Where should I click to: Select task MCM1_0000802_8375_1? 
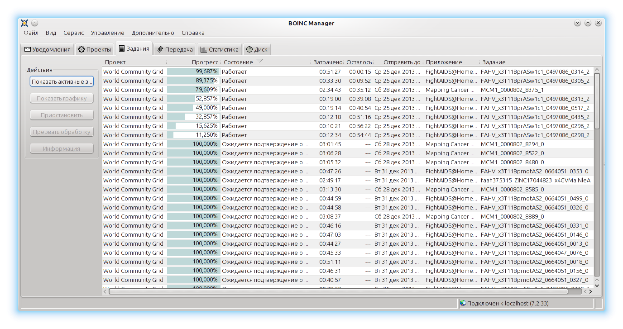tap(512, 90)
